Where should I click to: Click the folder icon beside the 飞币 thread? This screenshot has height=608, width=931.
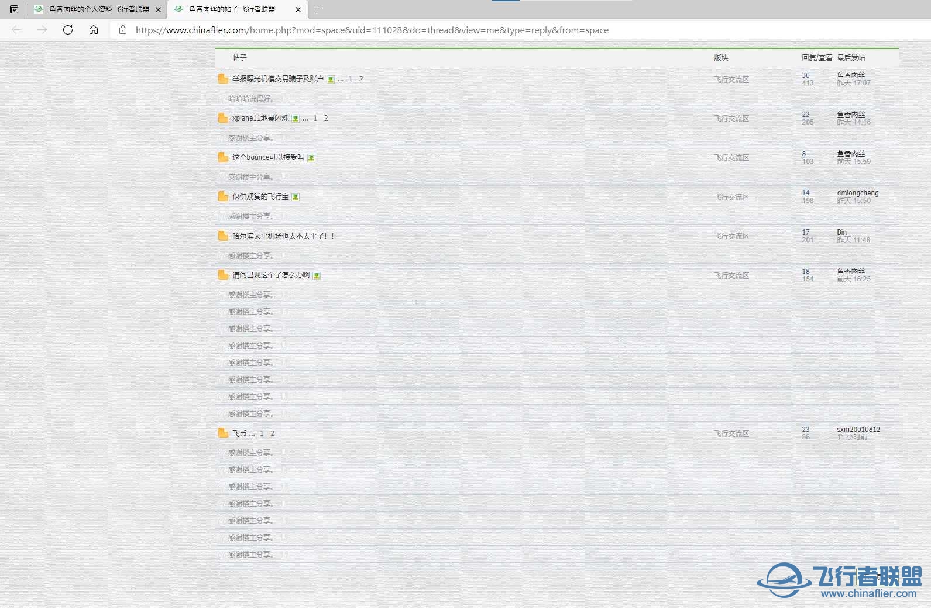pyautogui.click(x=223, y=433)
